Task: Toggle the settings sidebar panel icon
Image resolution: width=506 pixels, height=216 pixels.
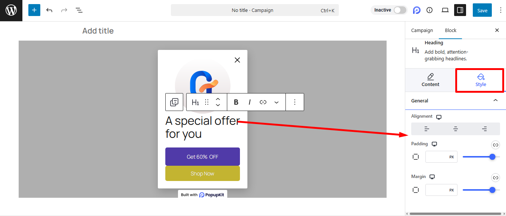Action: click(460, 10)
